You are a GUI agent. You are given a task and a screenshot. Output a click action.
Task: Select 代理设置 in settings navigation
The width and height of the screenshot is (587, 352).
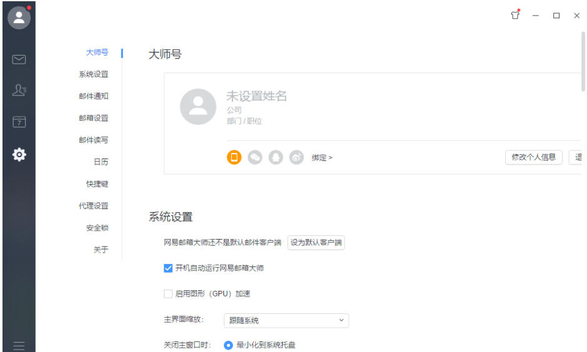pos(93,206)
